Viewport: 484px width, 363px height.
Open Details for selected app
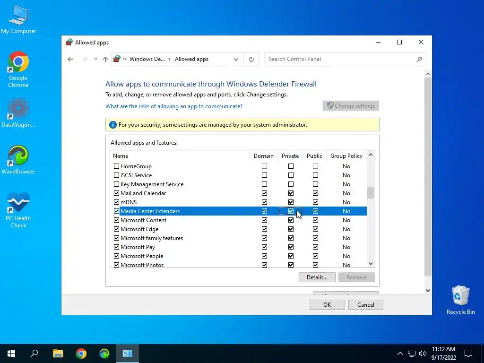coord(317,277)
